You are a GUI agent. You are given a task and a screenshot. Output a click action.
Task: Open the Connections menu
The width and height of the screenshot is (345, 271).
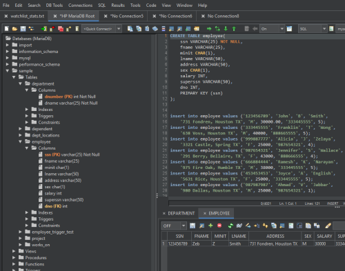(80, 6)
